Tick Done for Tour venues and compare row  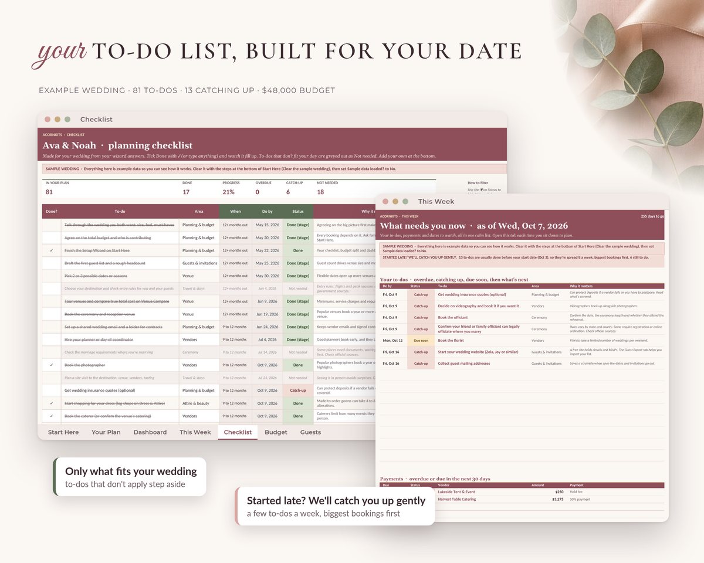click(52, 301)
